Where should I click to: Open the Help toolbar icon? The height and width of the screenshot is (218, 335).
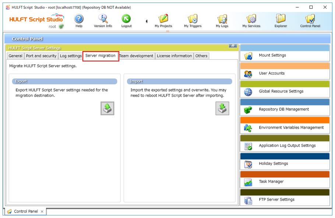point(79,21)
